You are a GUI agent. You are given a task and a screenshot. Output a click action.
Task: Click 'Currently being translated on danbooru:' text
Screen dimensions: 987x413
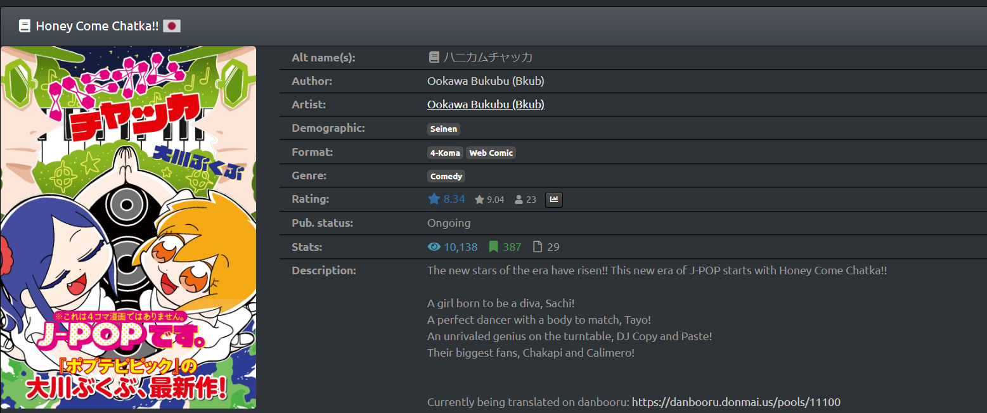[528, 402]
